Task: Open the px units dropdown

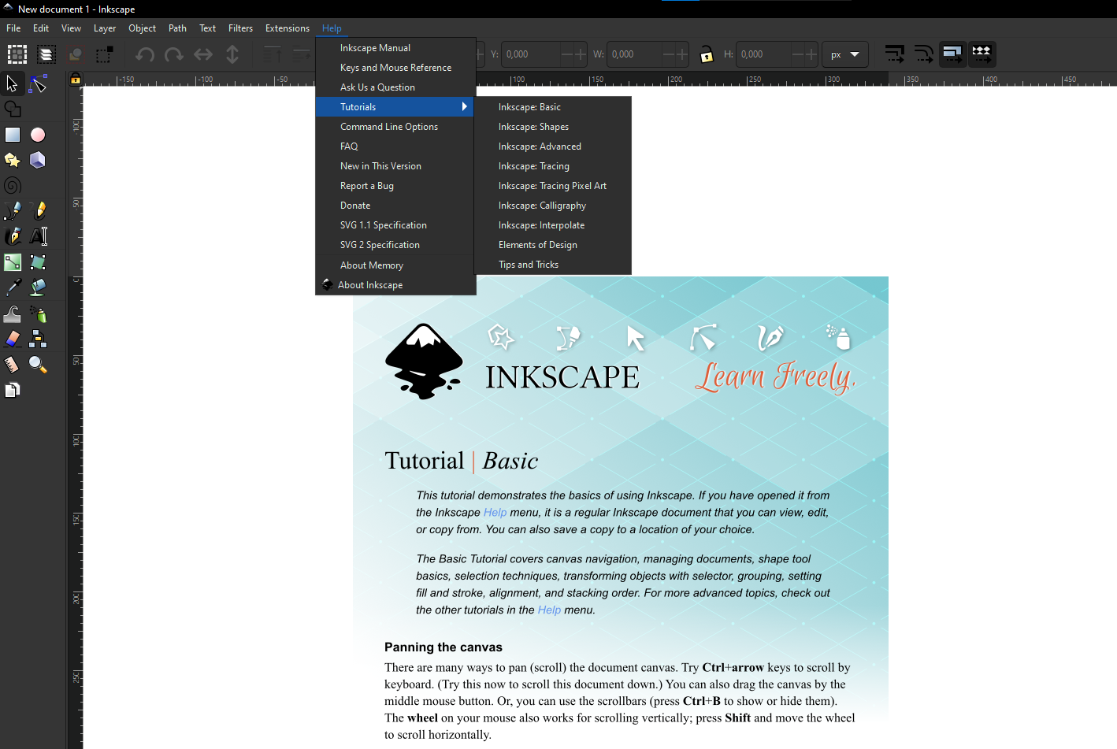Action: (x=845, y=54)
